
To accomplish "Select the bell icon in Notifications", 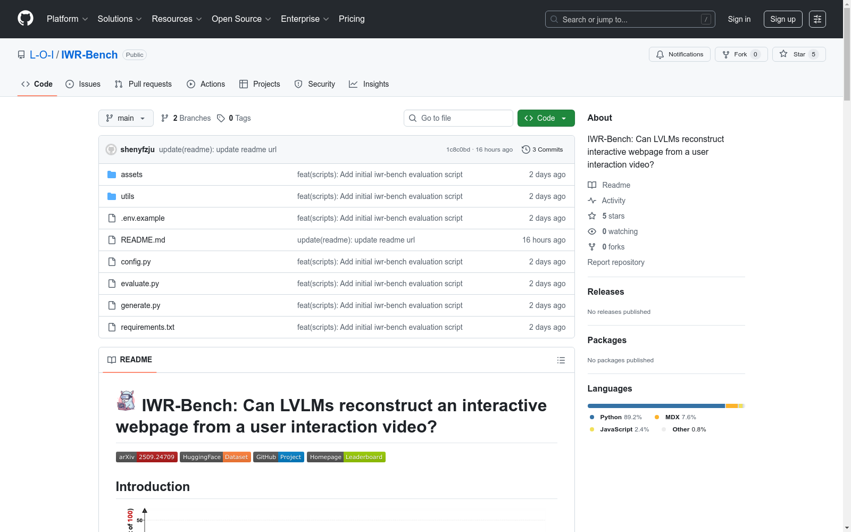I will 660,54.
